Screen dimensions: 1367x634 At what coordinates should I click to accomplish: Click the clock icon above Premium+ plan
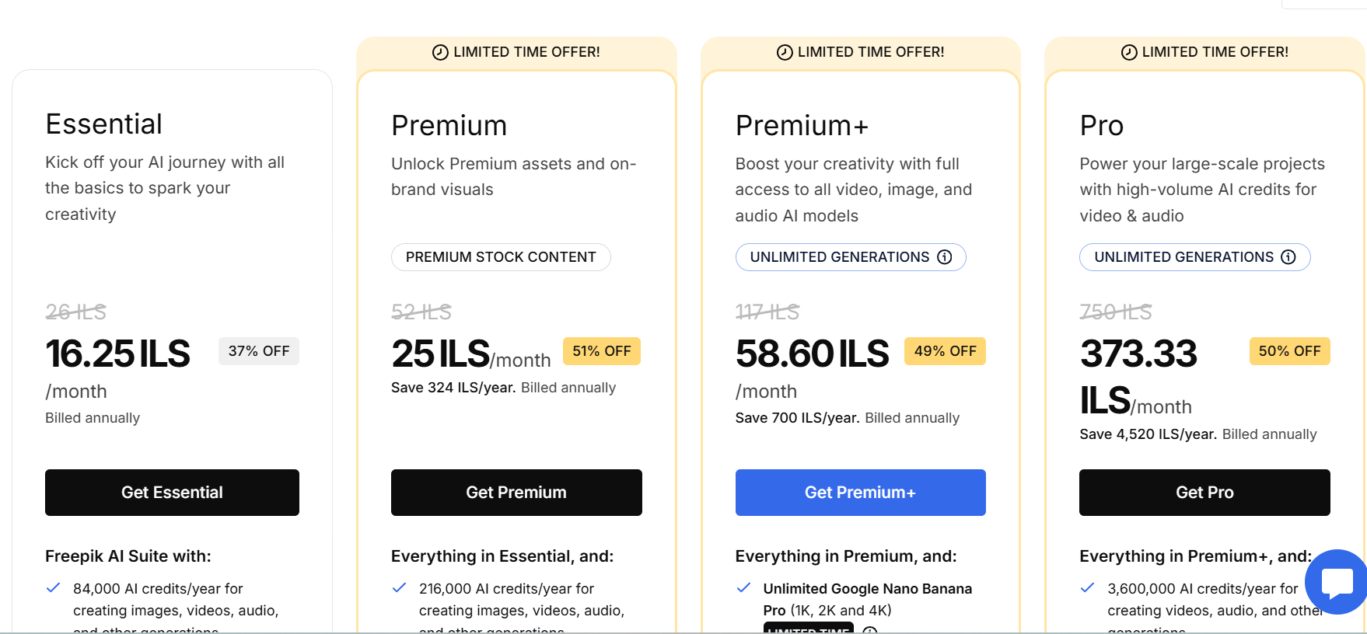point(785,52)
